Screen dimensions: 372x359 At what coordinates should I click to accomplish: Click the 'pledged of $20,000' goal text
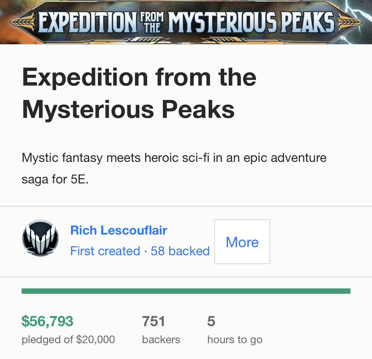point(68,340)
